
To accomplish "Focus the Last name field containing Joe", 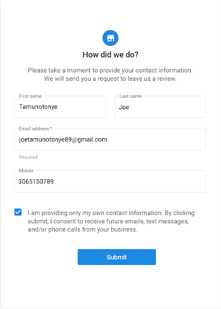I will pyautogui.click(x=161, y=107).
